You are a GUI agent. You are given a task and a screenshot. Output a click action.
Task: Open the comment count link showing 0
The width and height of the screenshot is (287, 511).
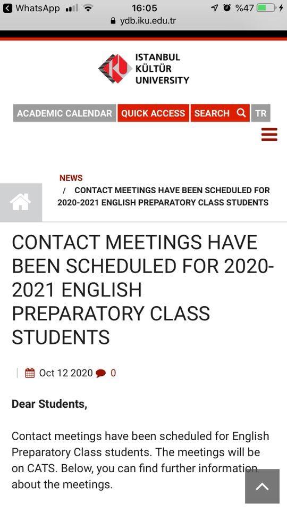click(113, 373)
